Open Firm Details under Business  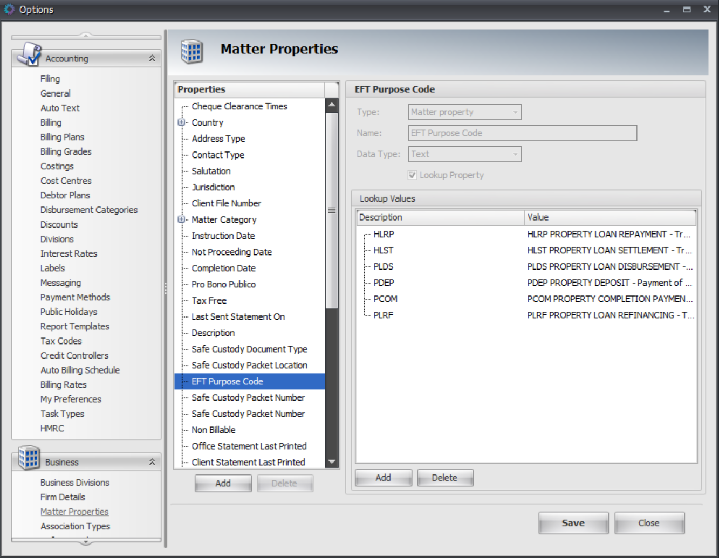click(63, 497)
